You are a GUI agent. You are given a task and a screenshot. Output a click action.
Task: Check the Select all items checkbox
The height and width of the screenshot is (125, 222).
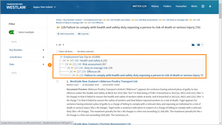point(57,51)
